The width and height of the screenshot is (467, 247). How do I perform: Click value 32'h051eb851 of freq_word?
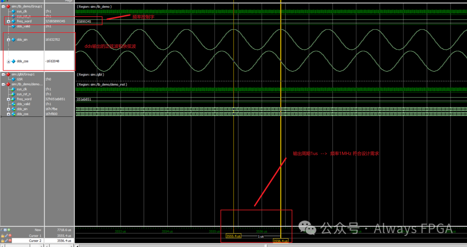[55, 99]
